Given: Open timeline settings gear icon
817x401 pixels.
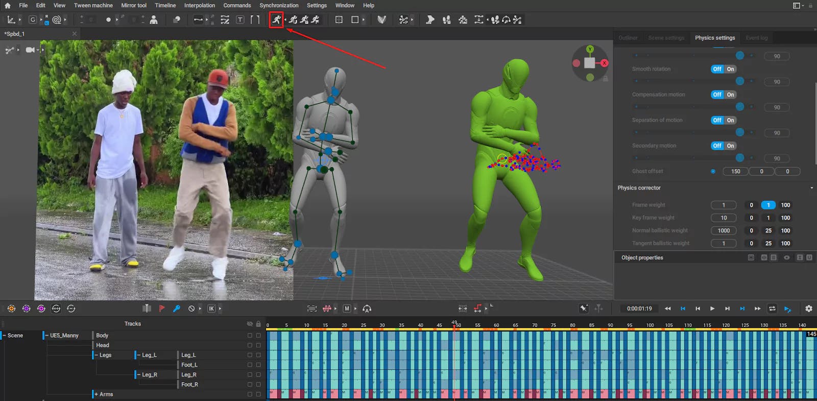Looking at the screenshot, I should pyautogui.click(x=809, y=309).
